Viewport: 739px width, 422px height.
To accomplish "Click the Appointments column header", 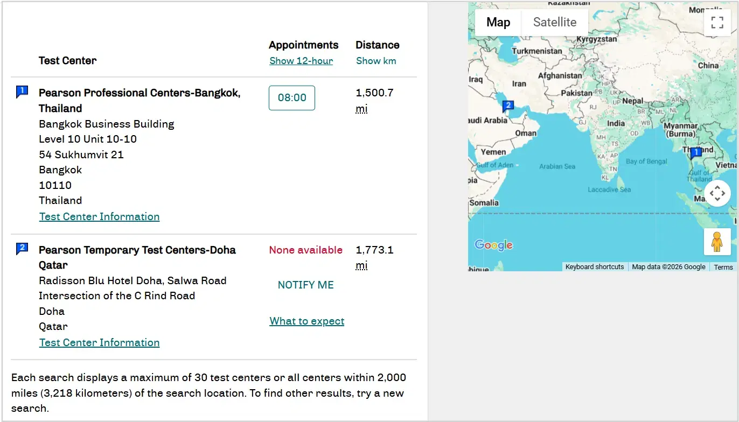I will pyautogui.click(x=304, y=45).
